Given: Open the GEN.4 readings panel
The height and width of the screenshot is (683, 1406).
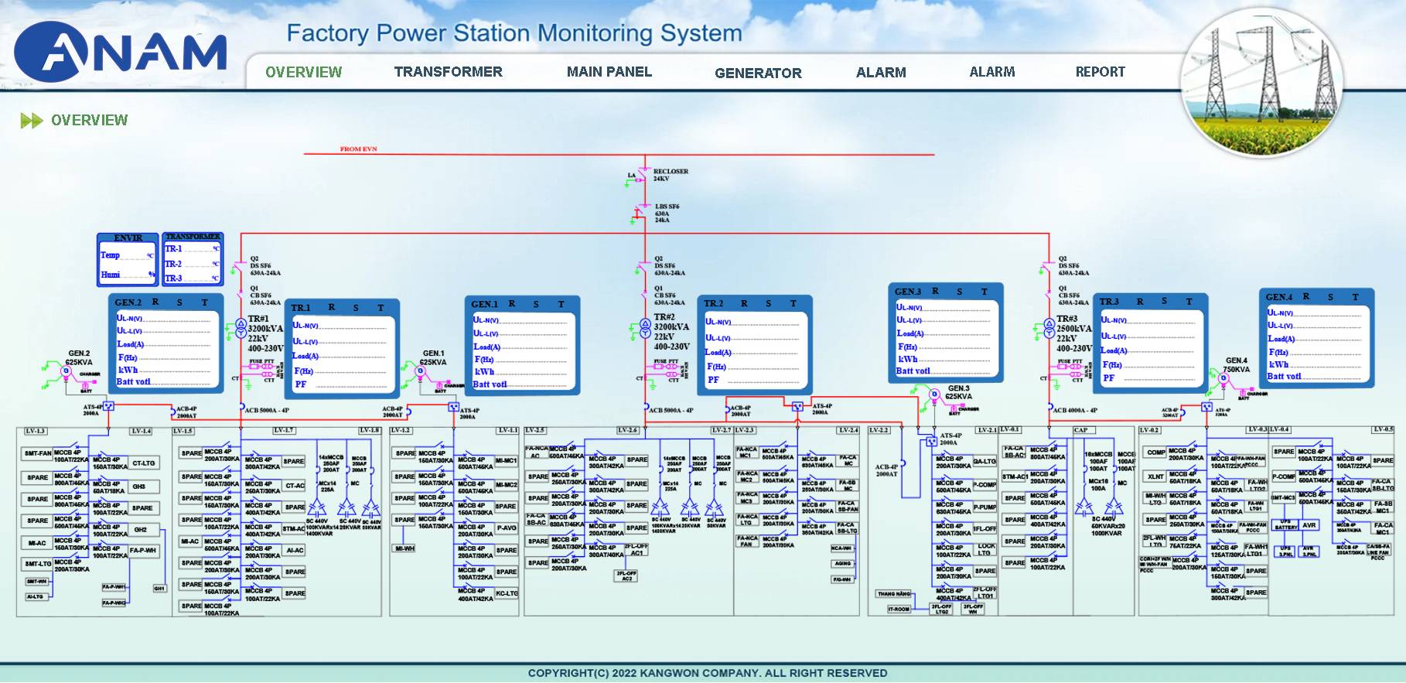Looking at the screenshot, I should click(x=1316, y=338).
